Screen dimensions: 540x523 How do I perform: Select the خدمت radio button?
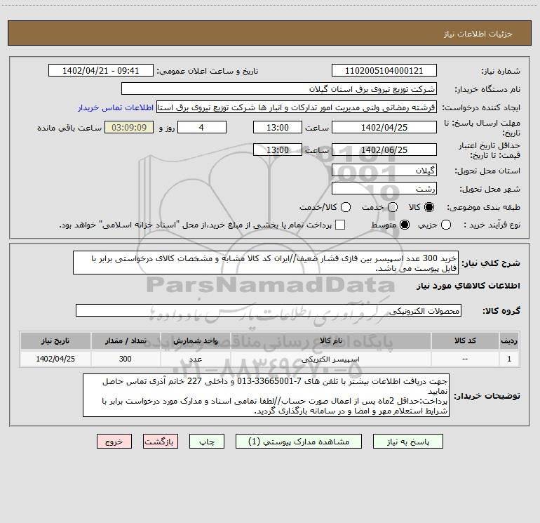[x=393, y=207]
